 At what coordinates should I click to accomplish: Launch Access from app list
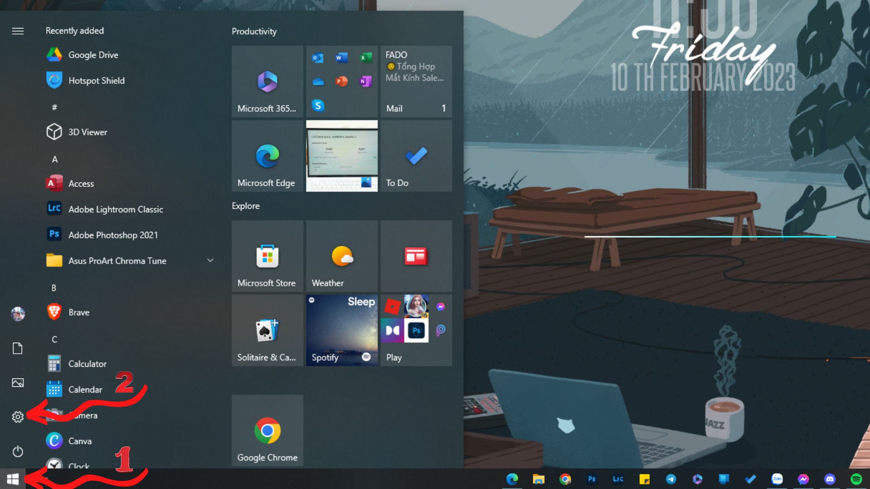point(129,183)
